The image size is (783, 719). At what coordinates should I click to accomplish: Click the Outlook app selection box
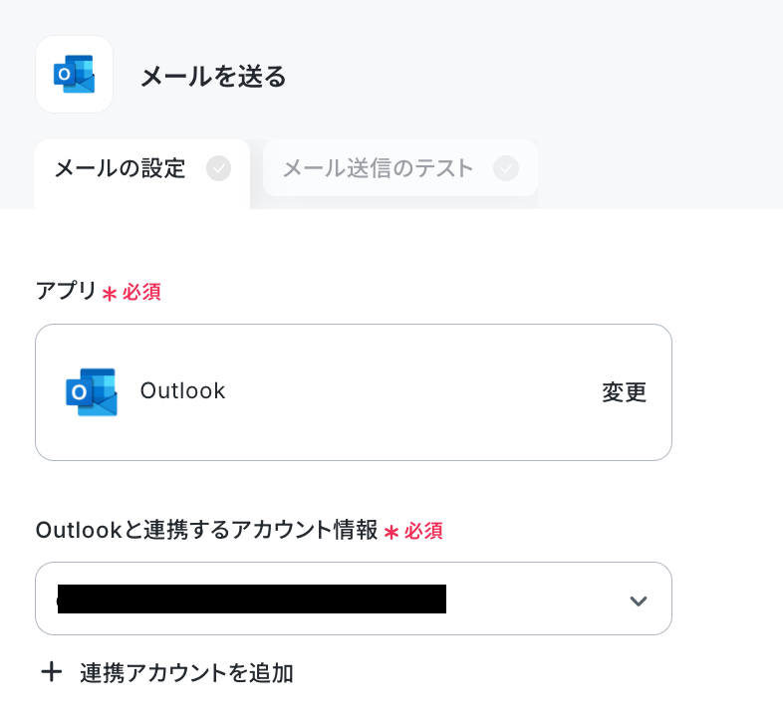[354, 392]
